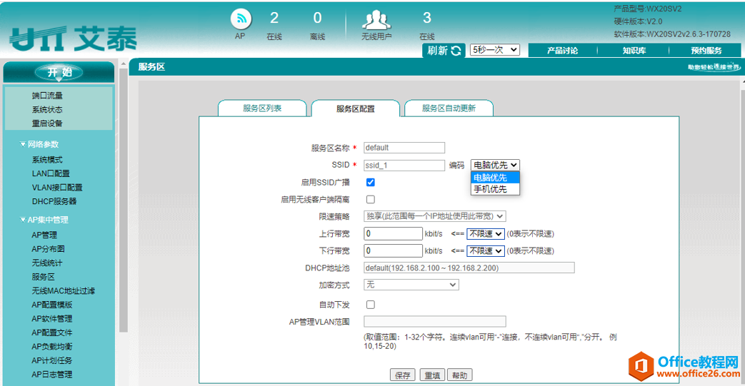Viewport: 745px width, 386px height.
Task: Collapse the 网络参数 section
Action: point(39,144)
